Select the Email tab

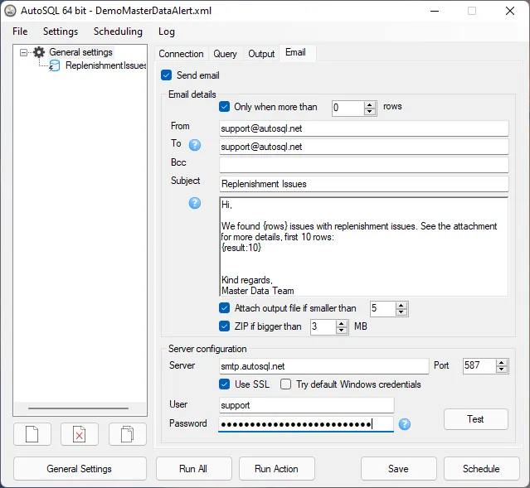tap(296, 52)
